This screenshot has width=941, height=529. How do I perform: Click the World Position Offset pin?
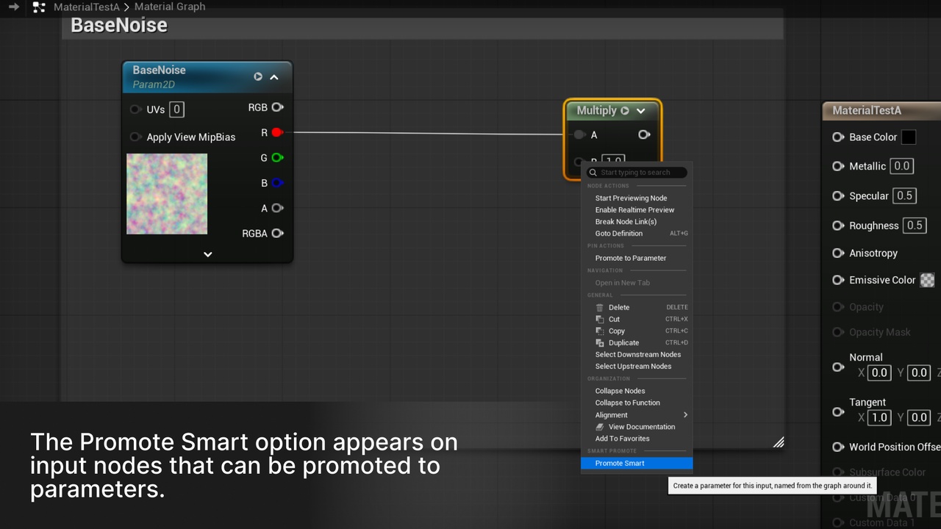[x=838, y=447]
